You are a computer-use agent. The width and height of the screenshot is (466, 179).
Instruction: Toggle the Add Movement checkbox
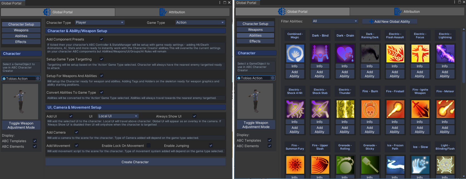[77, 145]
